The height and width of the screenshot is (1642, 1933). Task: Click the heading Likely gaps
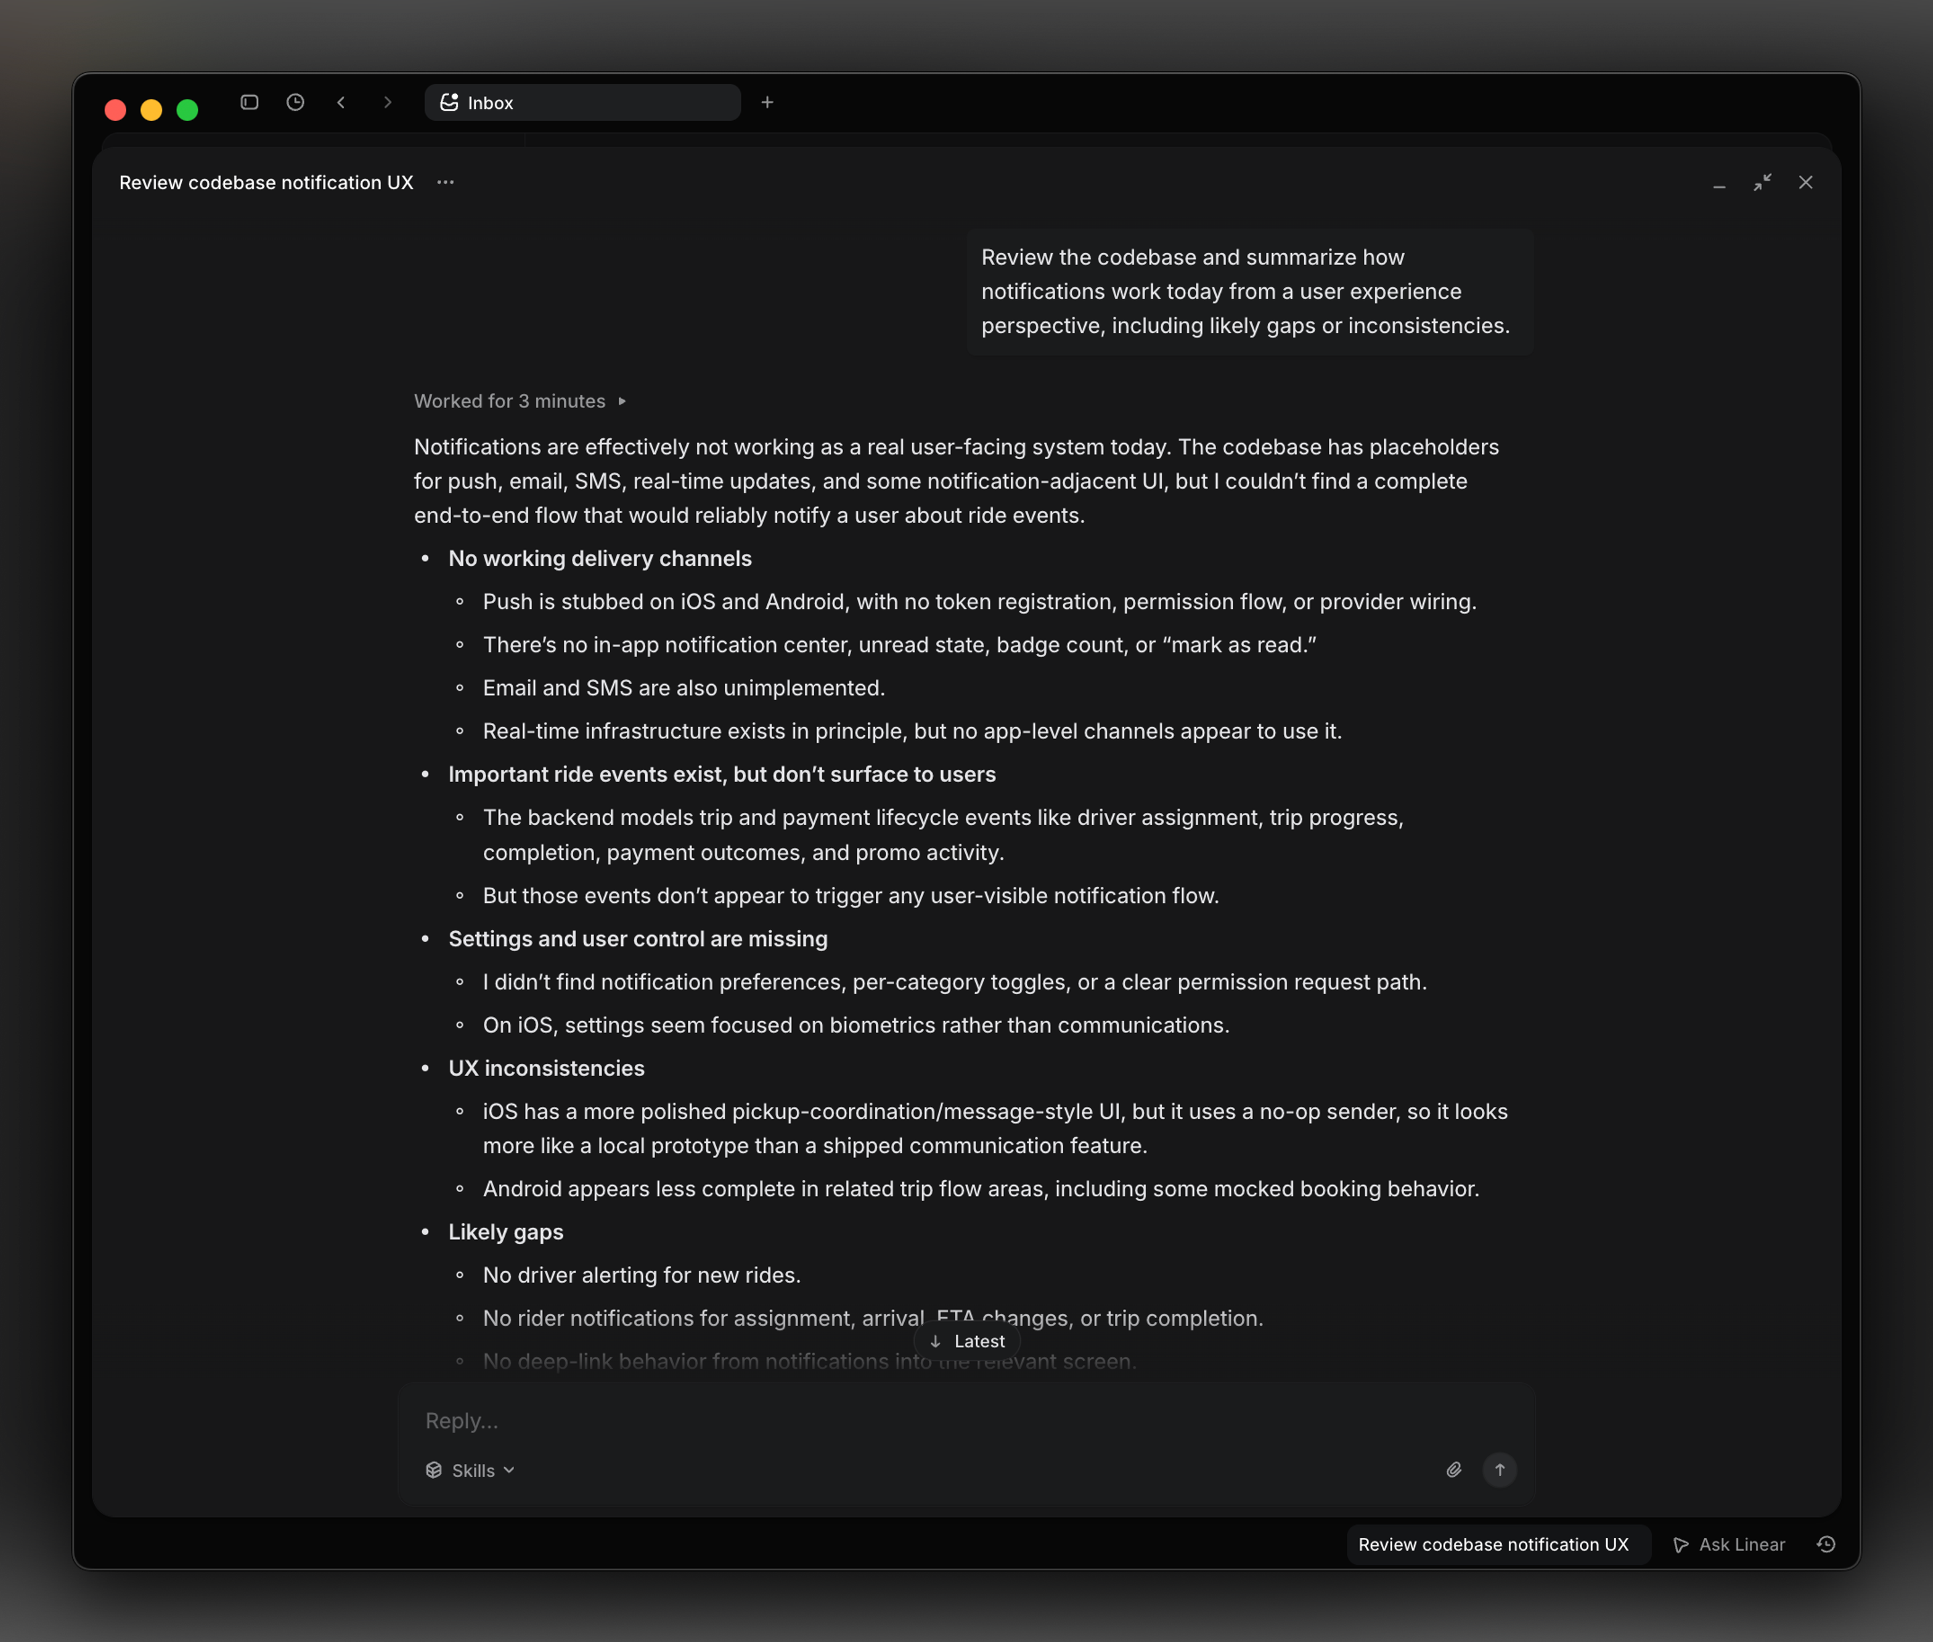coord(506,1233)
